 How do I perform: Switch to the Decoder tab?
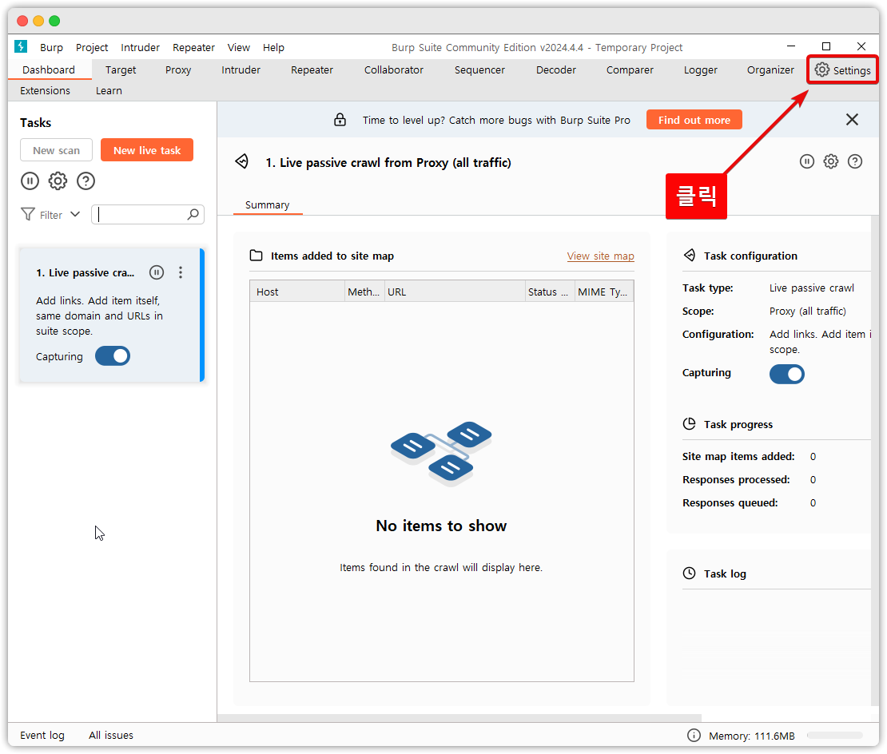(556, 69)
